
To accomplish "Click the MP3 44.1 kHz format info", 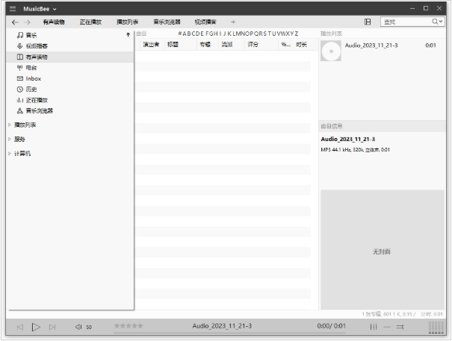I will pyautogui.click(x=355, y=150).
